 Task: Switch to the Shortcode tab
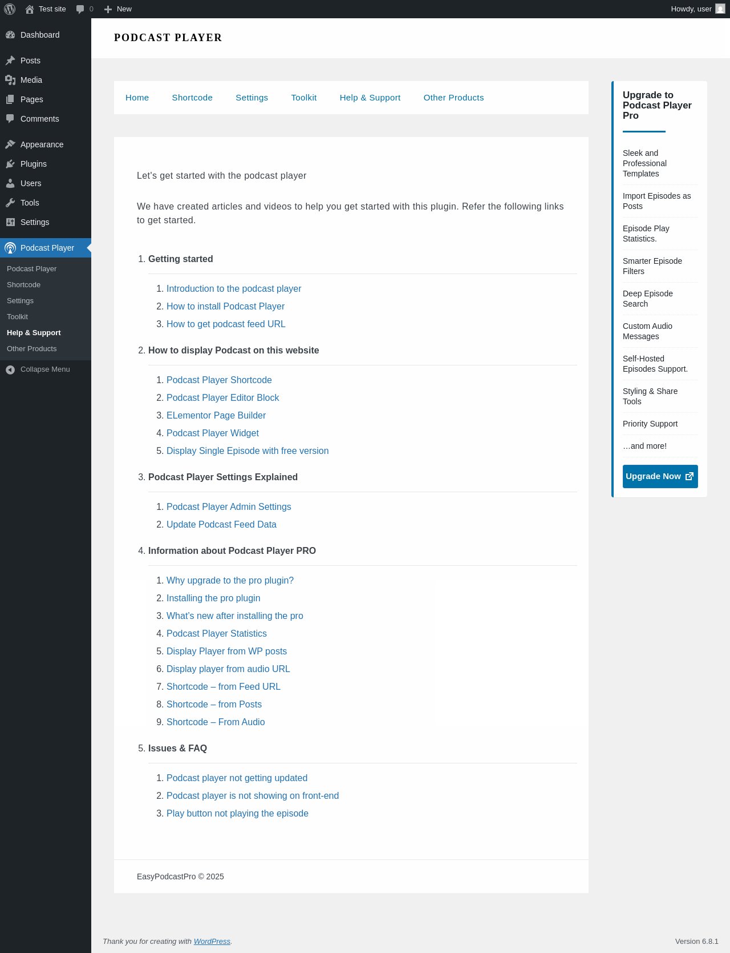[x=192, y=98]
